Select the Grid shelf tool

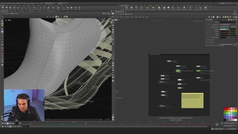point(18,8)
